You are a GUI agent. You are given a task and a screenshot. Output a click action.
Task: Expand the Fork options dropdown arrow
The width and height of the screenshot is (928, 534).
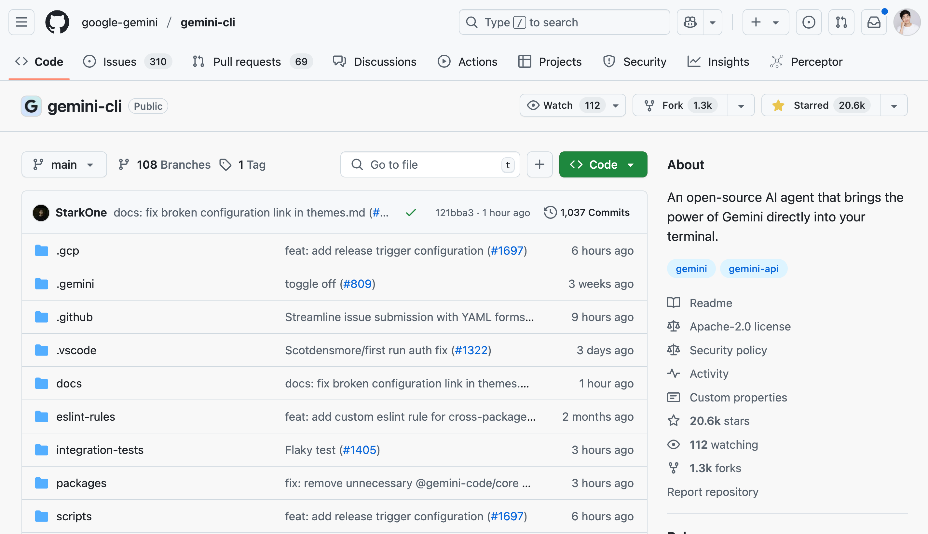741,106
